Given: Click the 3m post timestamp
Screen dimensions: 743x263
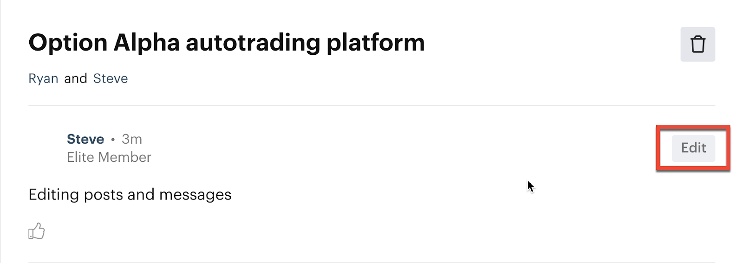Looking at the screenshot, I should [132, 139].
